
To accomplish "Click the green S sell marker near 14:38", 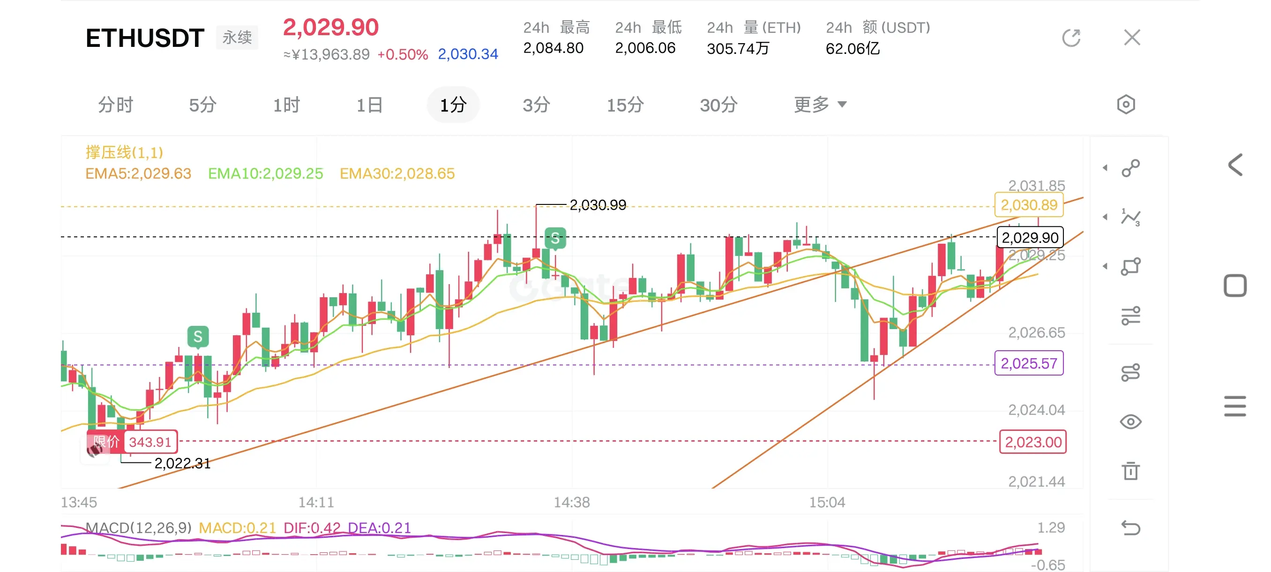I will click(x=555, y=239).
